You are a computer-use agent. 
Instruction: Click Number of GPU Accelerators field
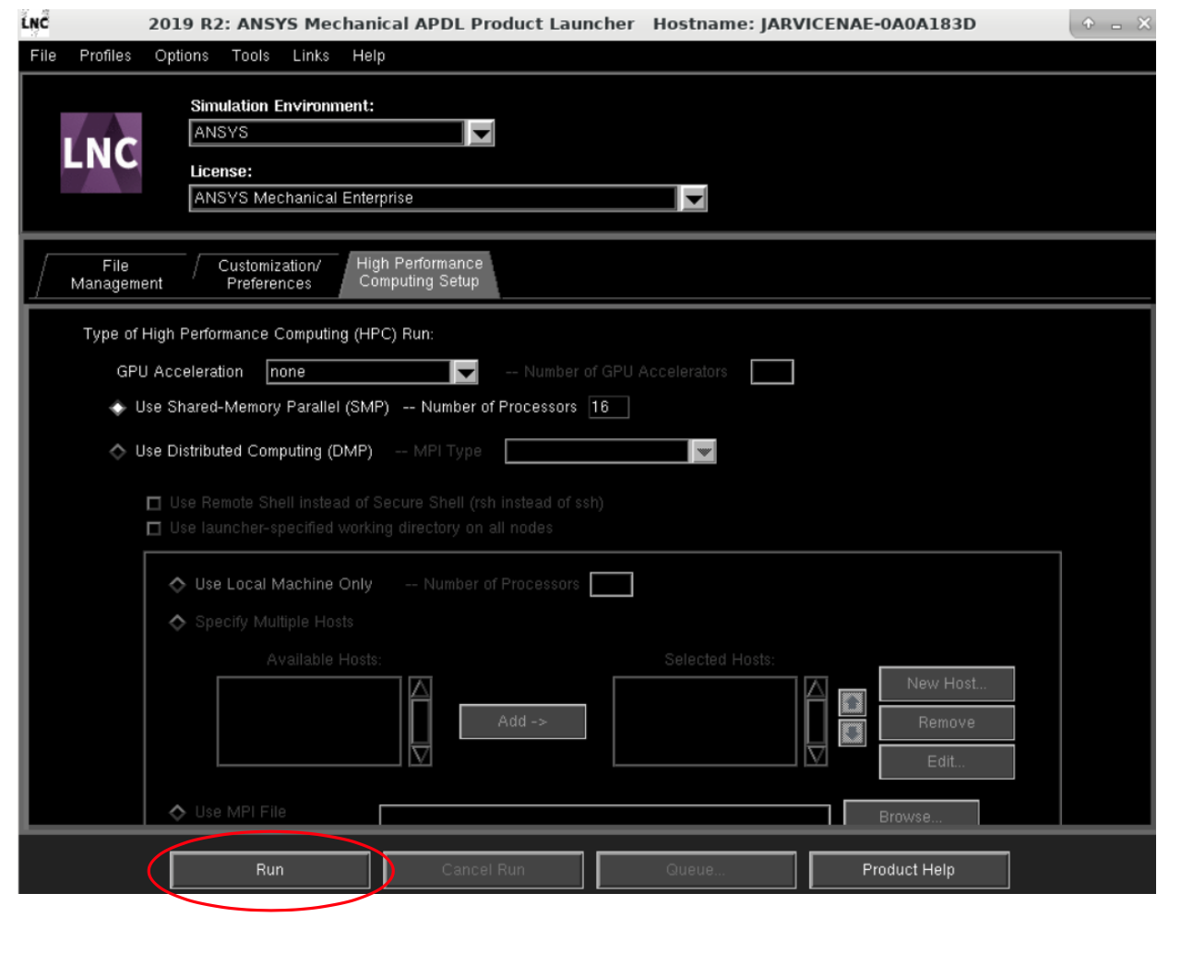772,372
